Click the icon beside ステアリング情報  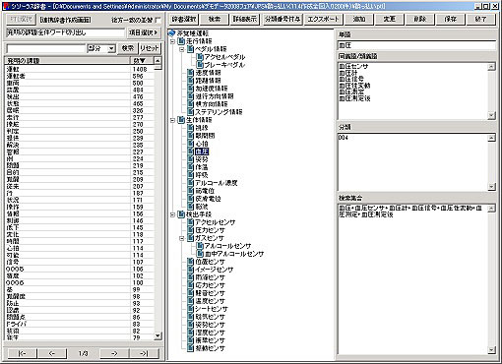(191, 112)
